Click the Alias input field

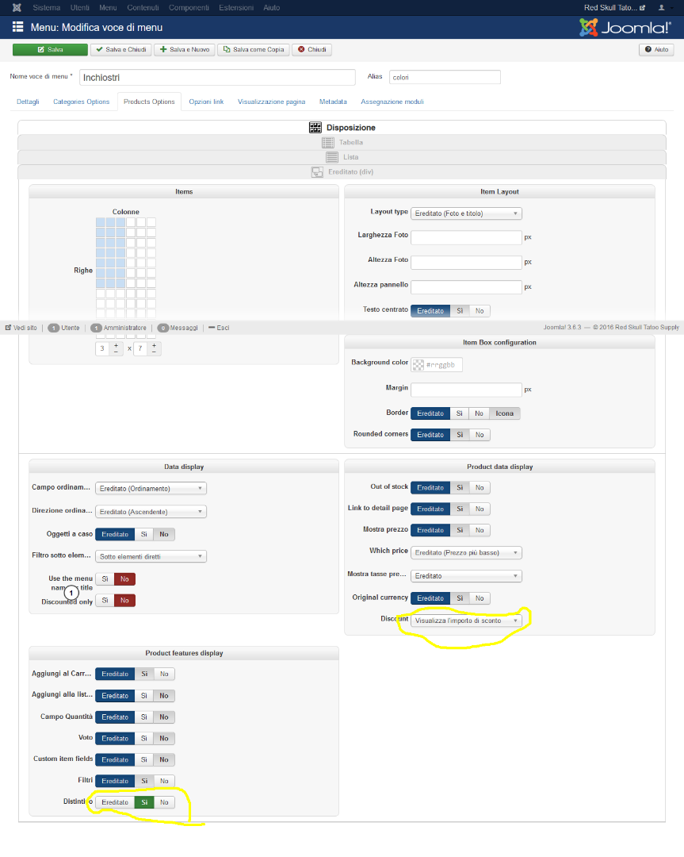pos(445,77)
